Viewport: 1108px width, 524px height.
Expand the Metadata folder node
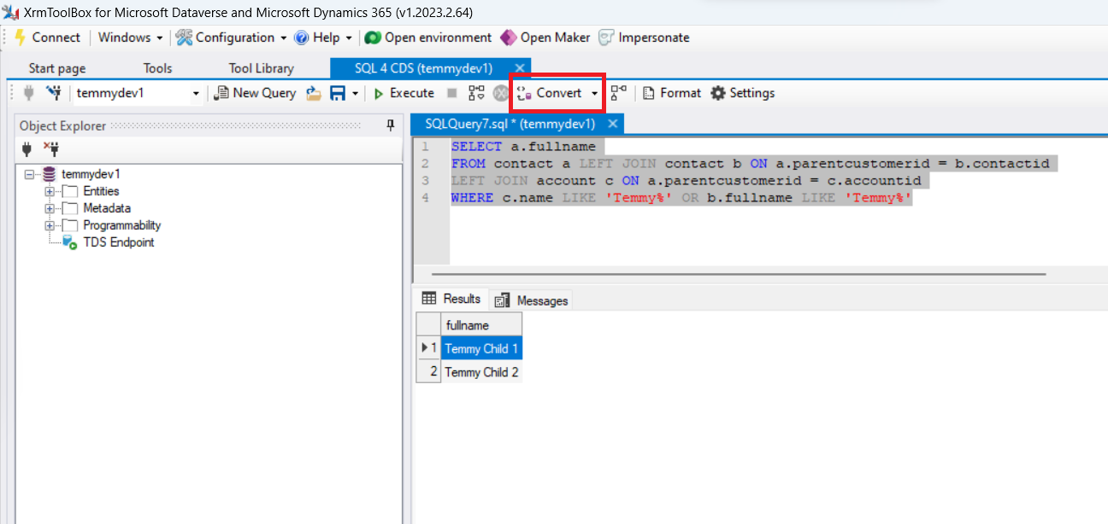pos(50,208)
